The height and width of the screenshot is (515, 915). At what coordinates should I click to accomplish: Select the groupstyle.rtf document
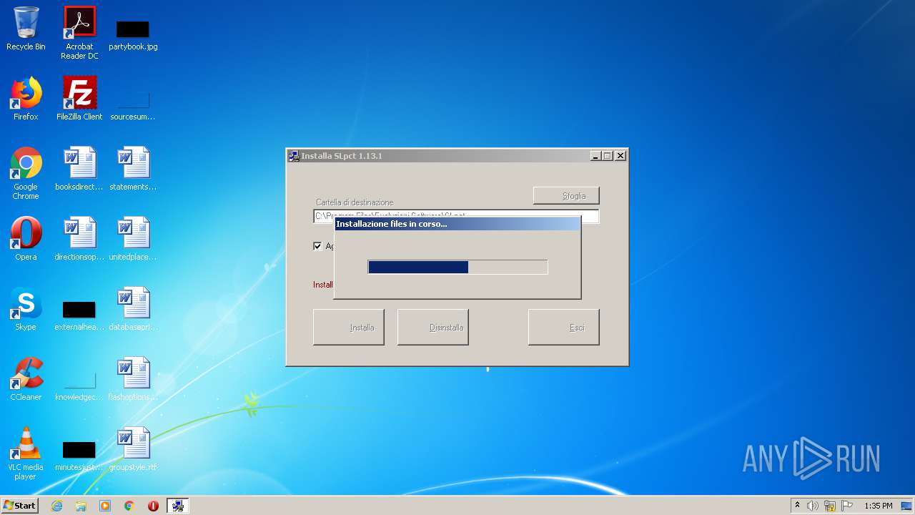133,449
